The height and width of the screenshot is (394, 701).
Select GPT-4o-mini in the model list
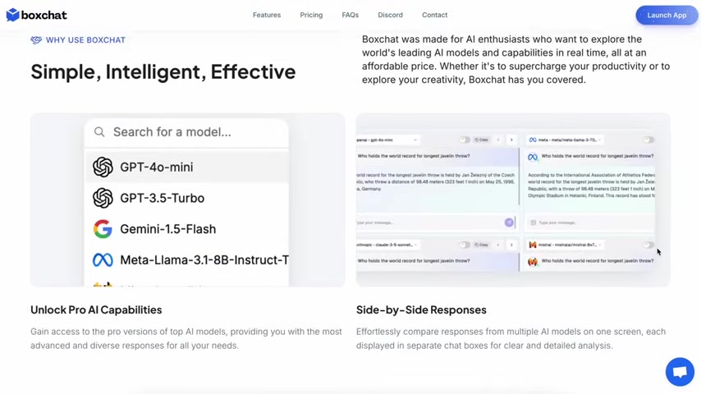186,167
